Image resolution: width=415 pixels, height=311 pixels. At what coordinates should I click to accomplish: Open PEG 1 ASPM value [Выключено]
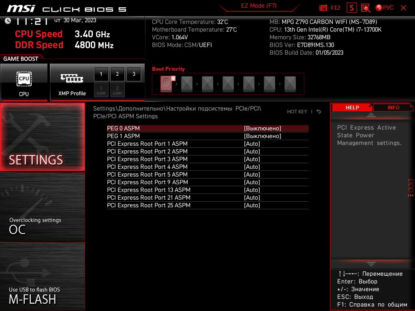(262, 136)
